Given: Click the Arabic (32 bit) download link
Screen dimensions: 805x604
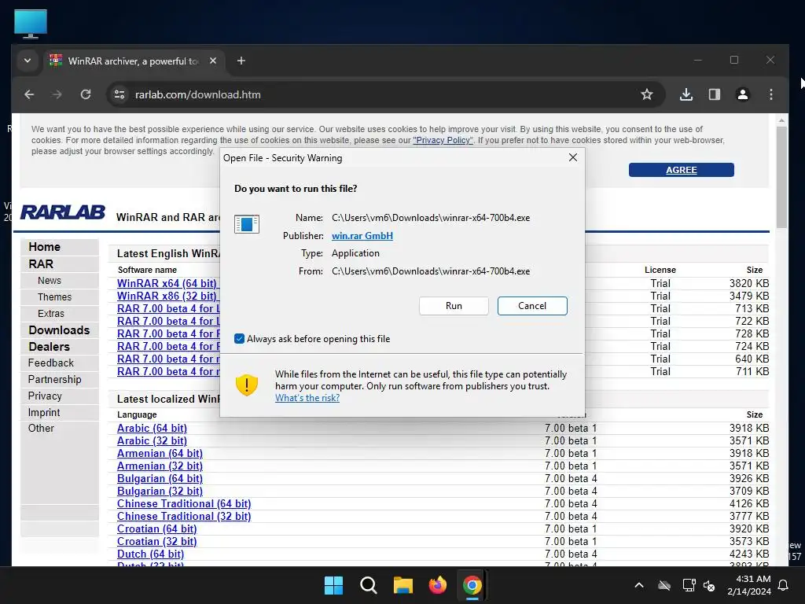Looking at the screenshot, I should [152, 440].
